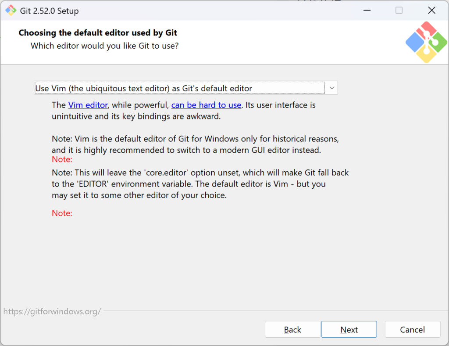Close the Git Setup installer window
The height and width of the screenshot is (346, 449).
(x=432, y=11)
